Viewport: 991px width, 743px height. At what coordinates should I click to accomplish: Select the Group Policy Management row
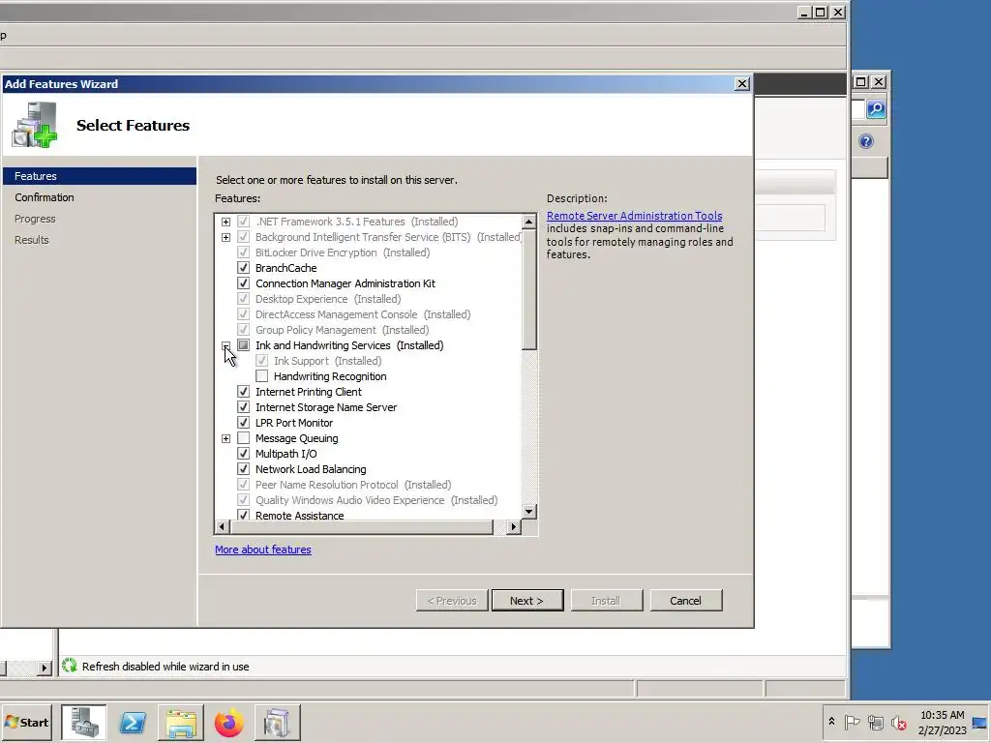pos(342,330)
